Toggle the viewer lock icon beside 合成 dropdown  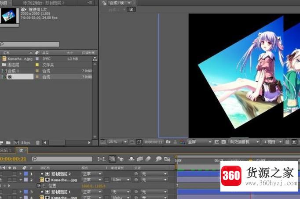(x=104, y=3)
